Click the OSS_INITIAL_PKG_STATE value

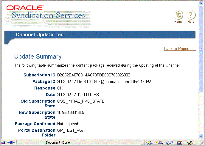81,101
